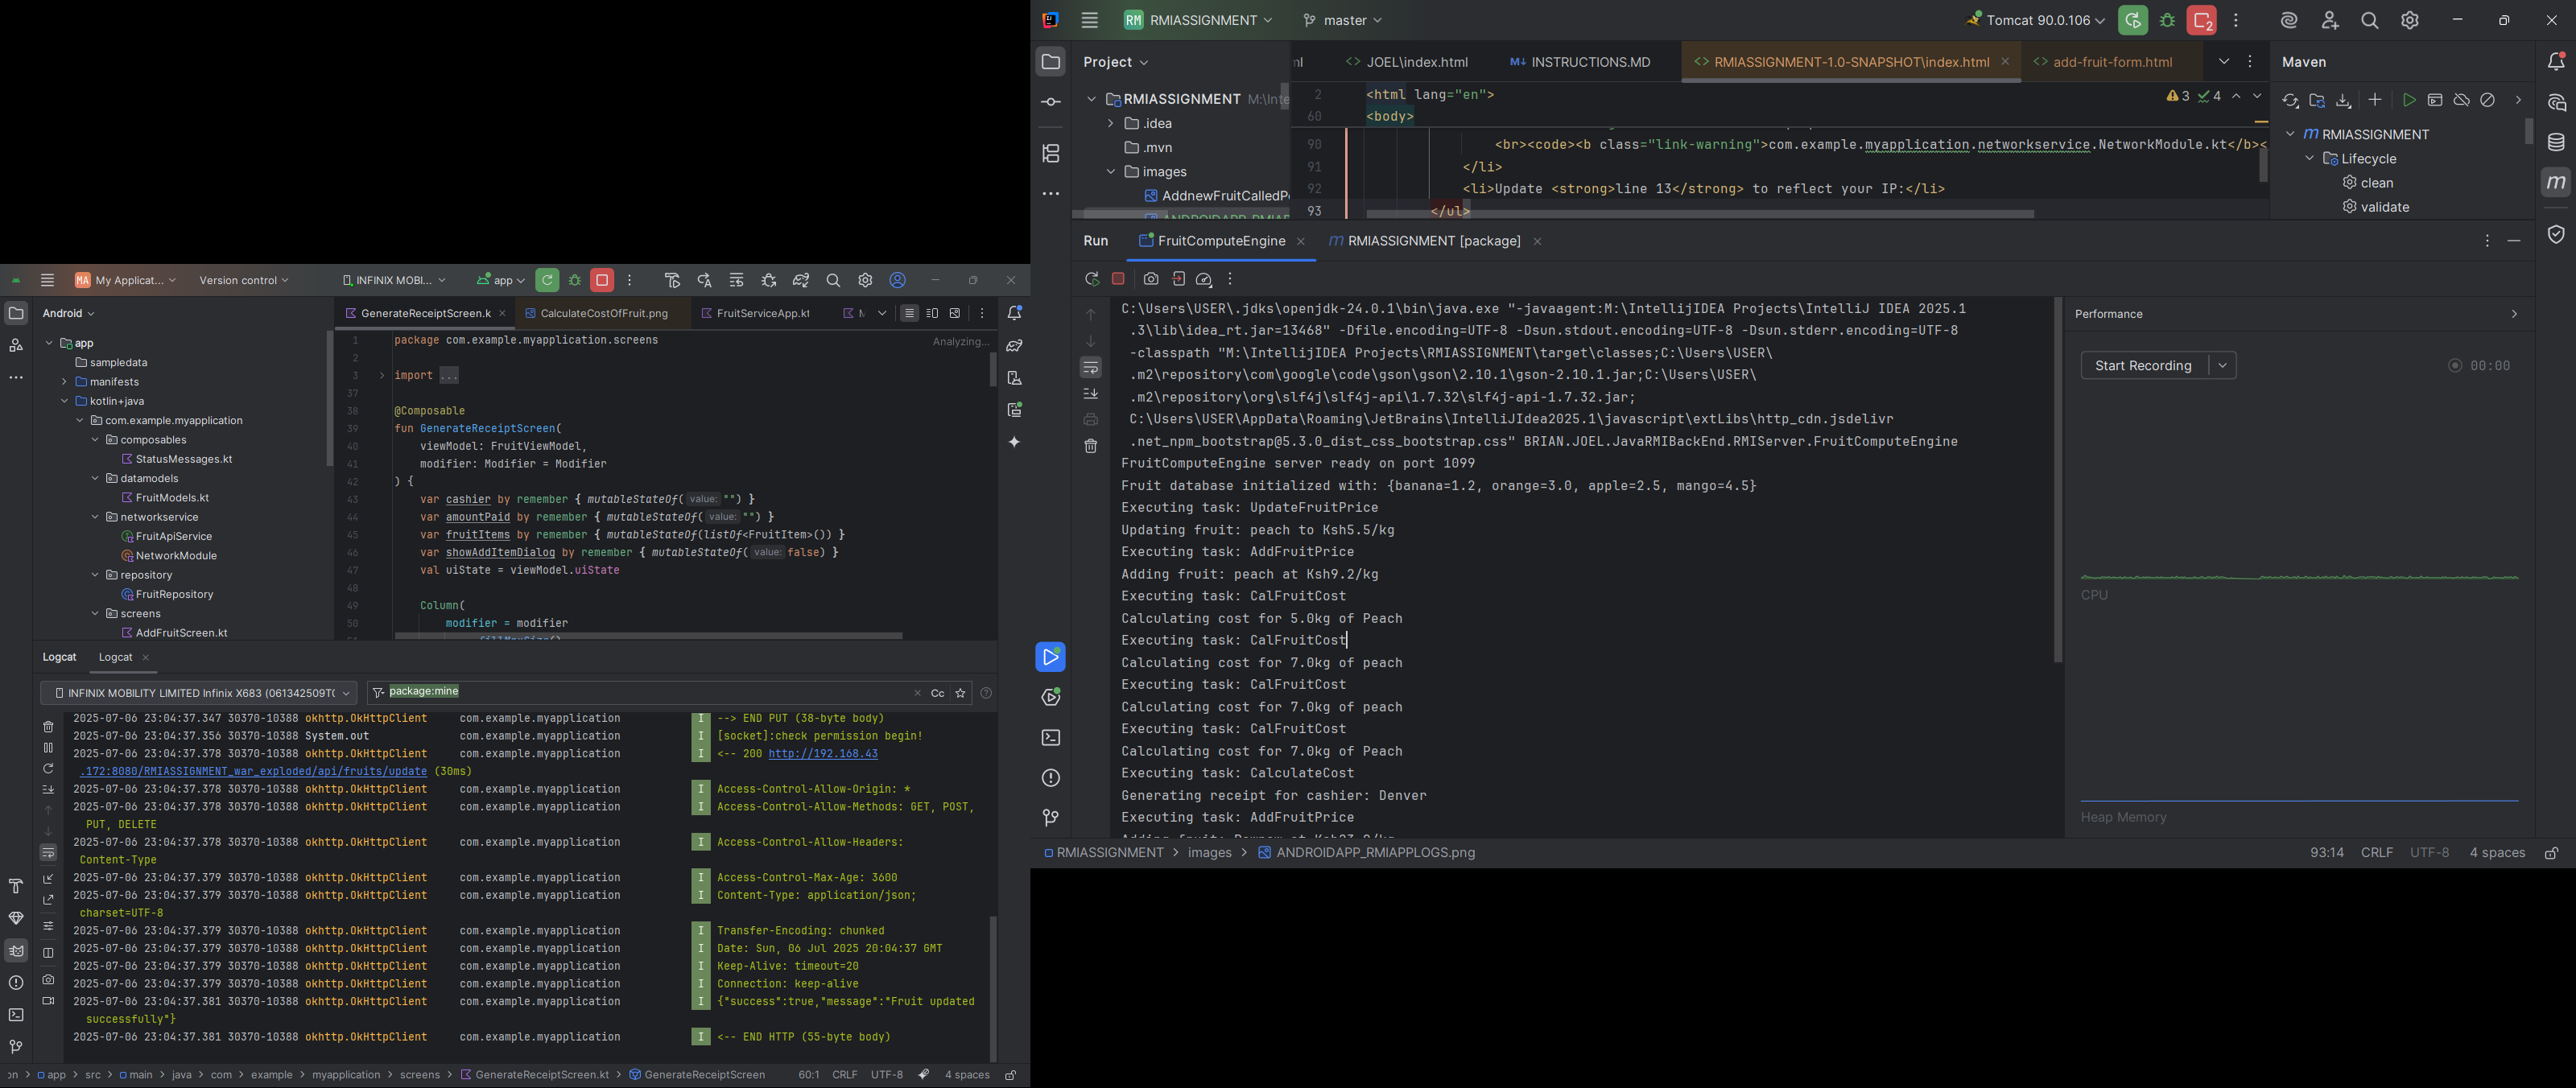
Task: Collapse the composables package
Action: (x=96, y=440)
